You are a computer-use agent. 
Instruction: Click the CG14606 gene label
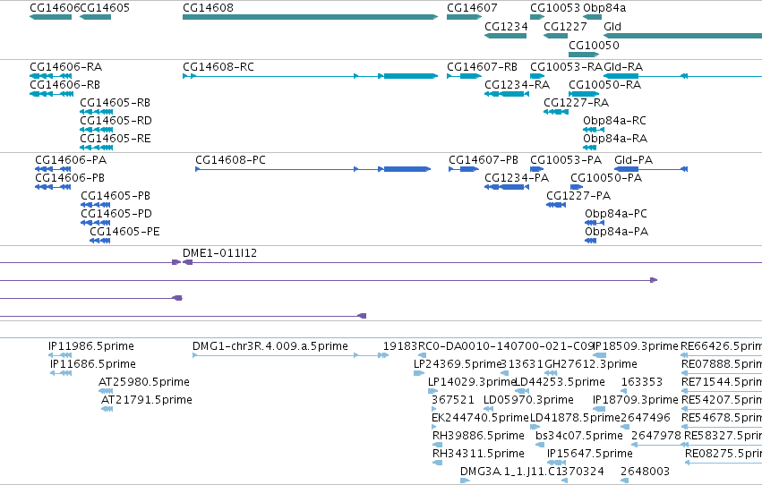(55, 8)
